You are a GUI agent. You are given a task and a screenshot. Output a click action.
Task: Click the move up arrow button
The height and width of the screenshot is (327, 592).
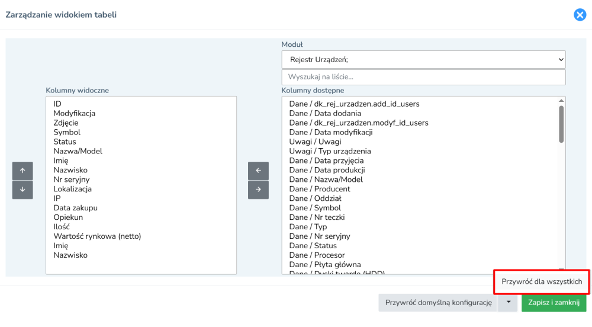tap(22, 171)
